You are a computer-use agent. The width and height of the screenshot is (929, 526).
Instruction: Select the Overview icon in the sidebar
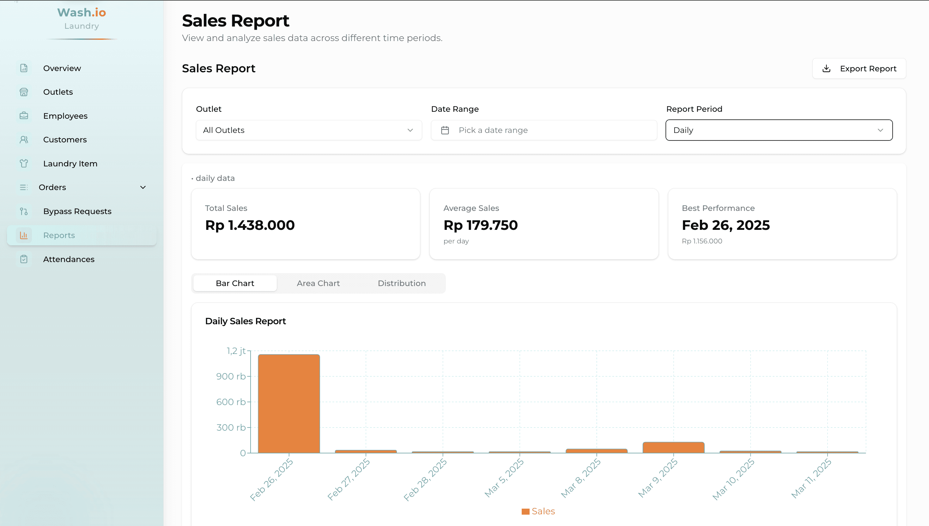[x=23, y=68]
